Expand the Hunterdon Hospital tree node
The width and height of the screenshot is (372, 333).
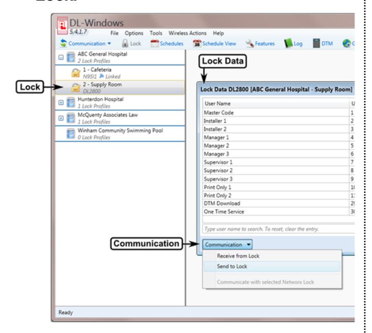pyautogui.click(x=61, y=103)
